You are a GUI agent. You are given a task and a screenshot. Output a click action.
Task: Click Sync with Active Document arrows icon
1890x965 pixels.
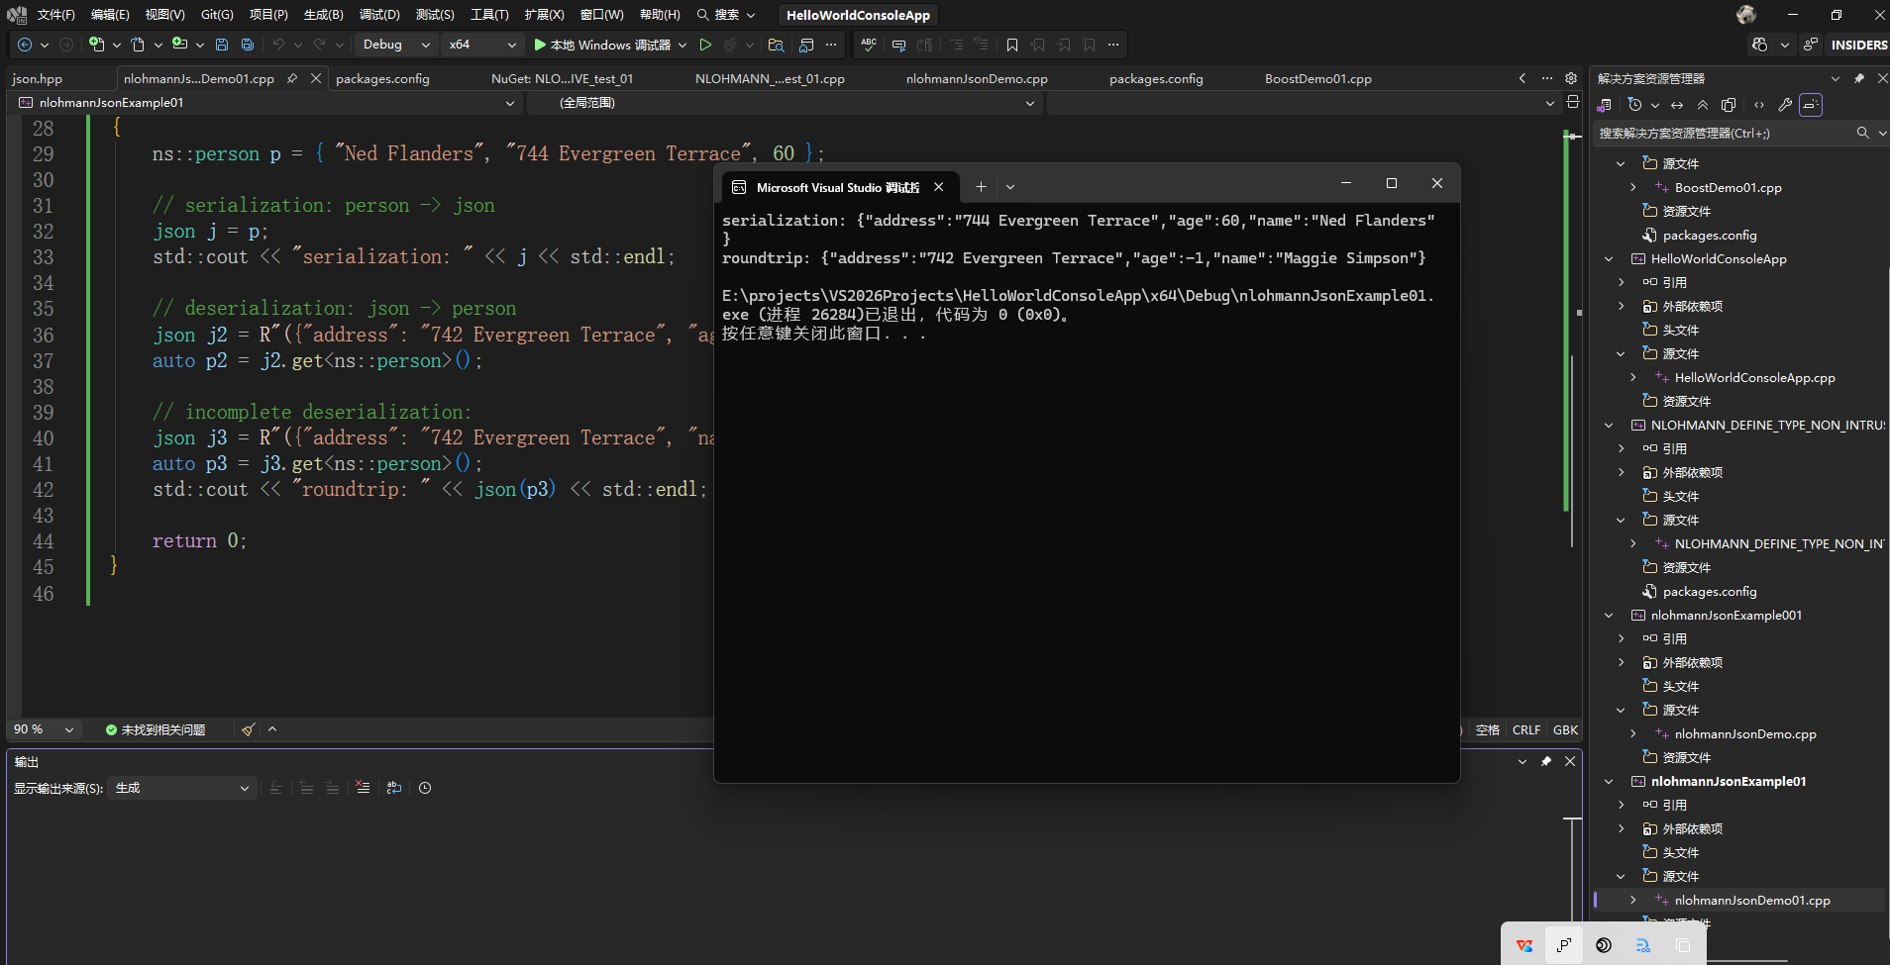pos(1677,105)
